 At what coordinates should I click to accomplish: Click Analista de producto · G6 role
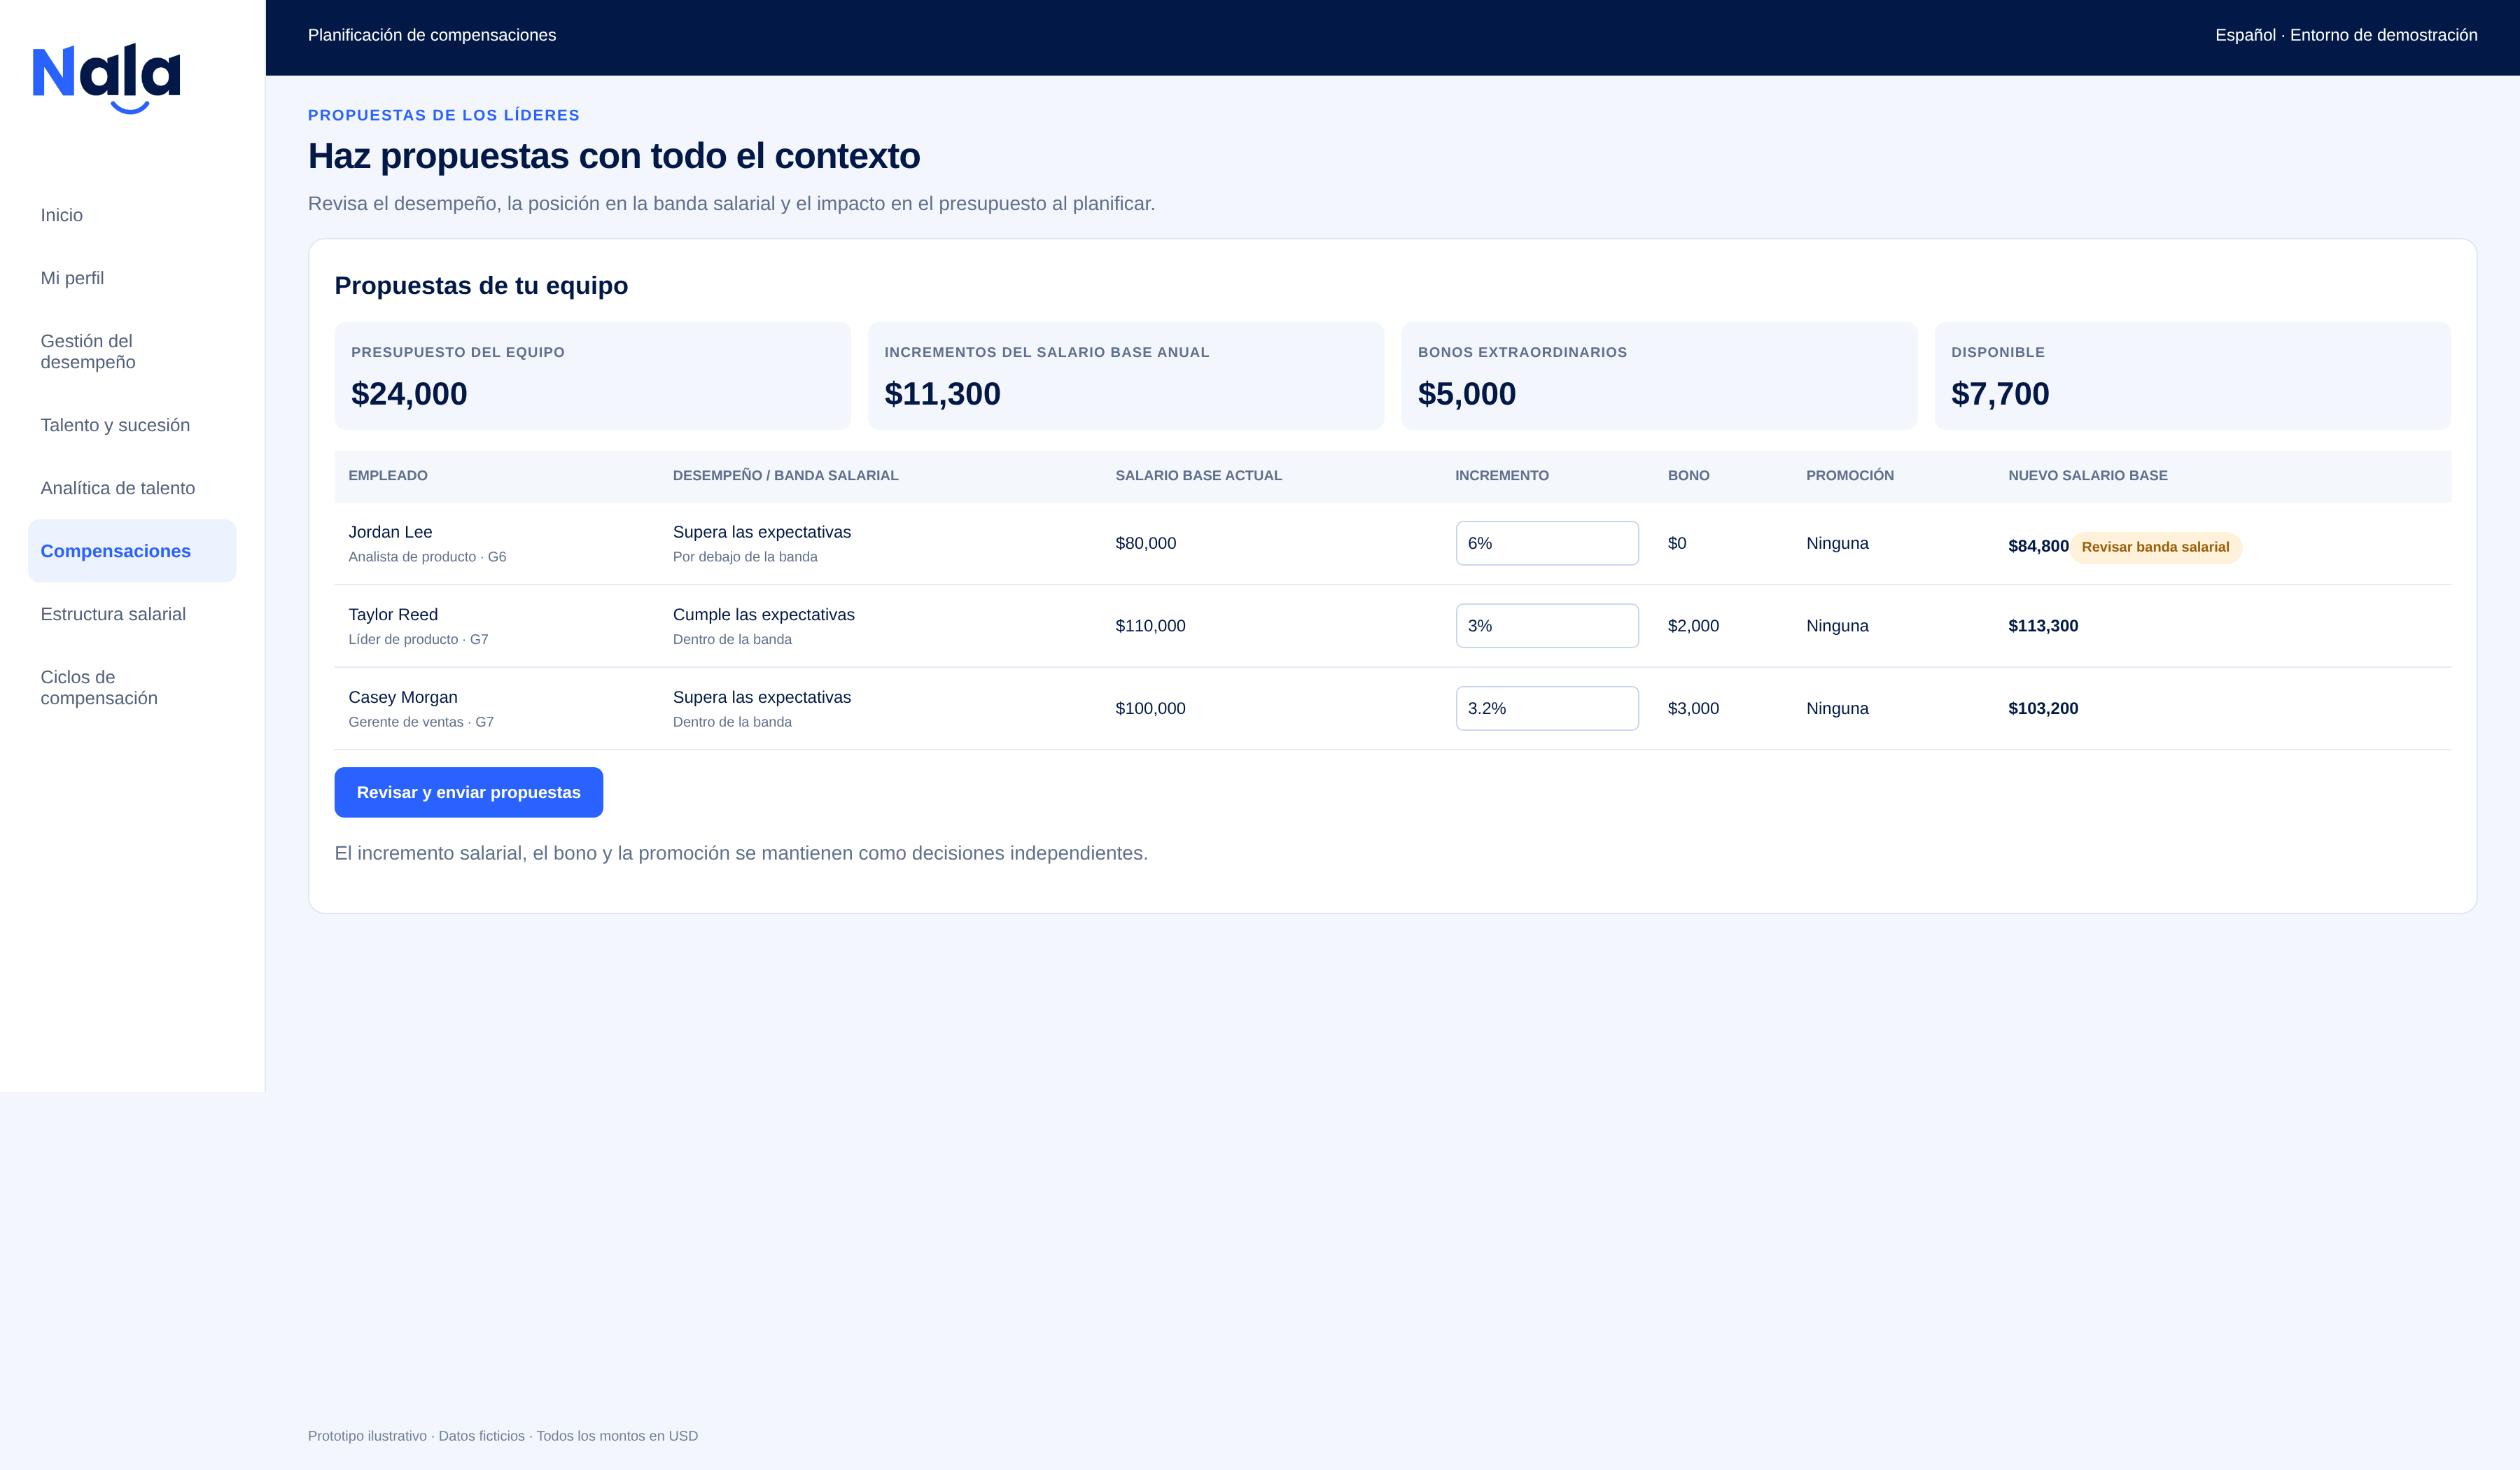coord(427,557)
